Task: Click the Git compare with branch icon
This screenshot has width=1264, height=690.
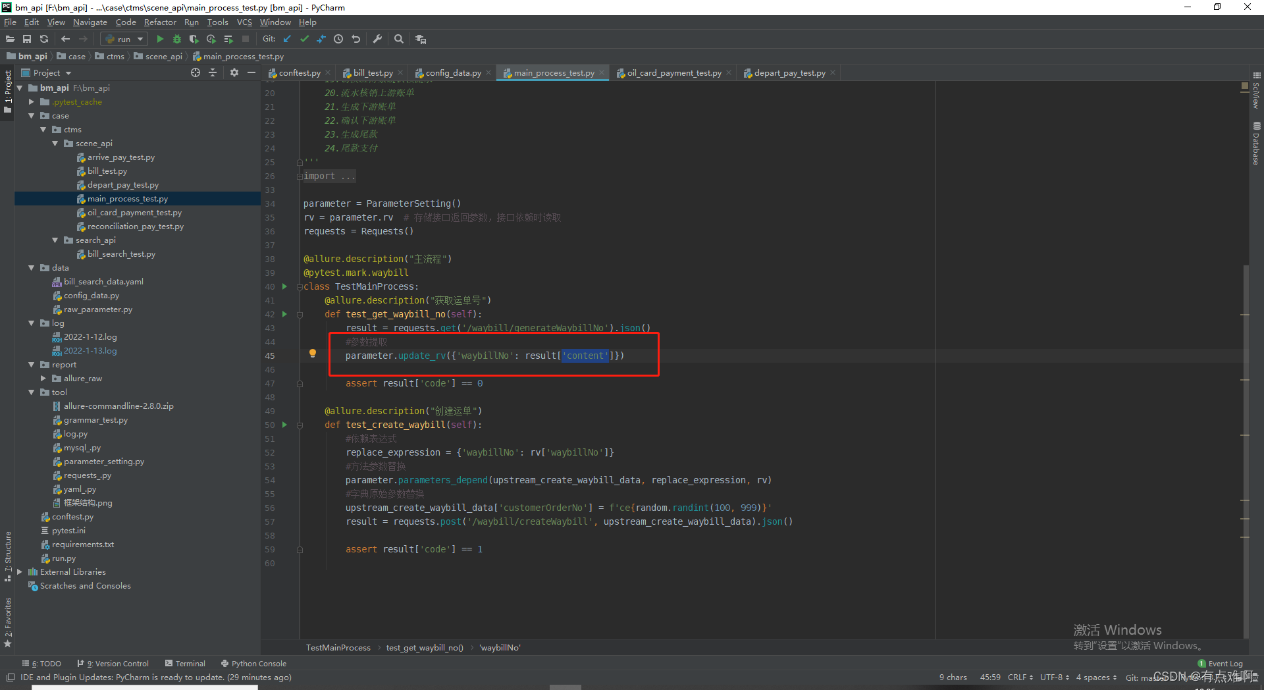Action: [321, 39]
